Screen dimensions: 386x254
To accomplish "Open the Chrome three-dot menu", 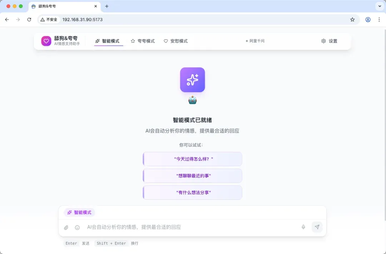I will 379,20.
